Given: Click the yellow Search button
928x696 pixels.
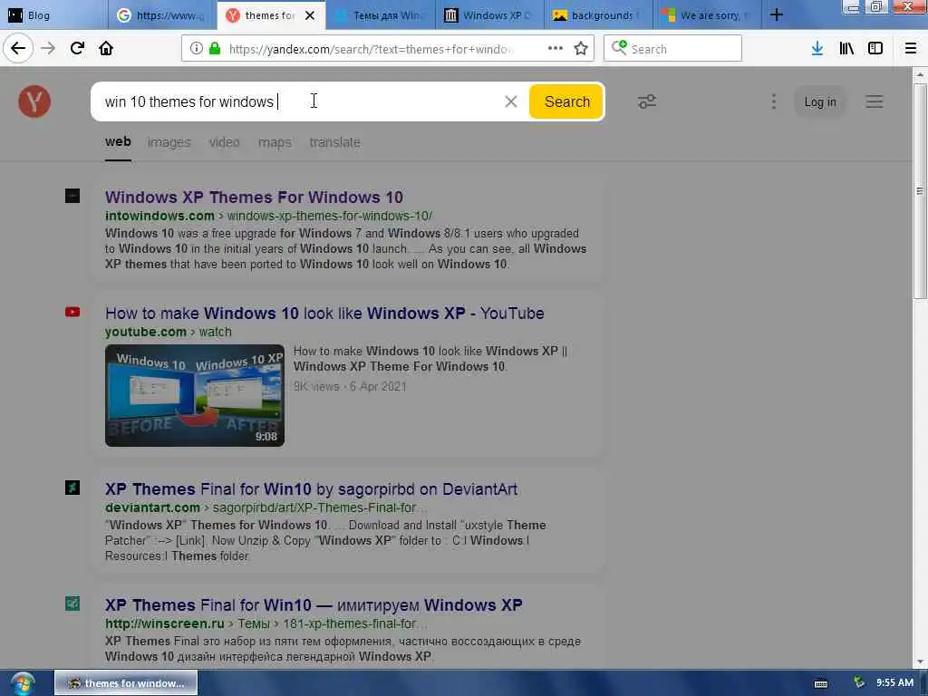Looking at the screenshot, I should click(565, 101).
